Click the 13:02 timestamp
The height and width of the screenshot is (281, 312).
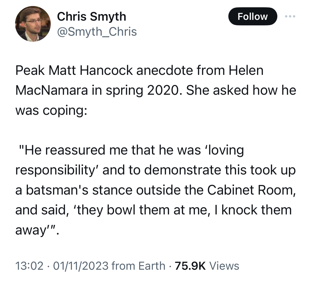pos(29,266)
